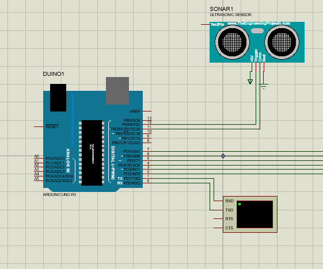Image resolution: width=323 pixels, height=269 pixels.
Task: Click the ULTRASONIC SENSOR text
Action: pos(230,15)
